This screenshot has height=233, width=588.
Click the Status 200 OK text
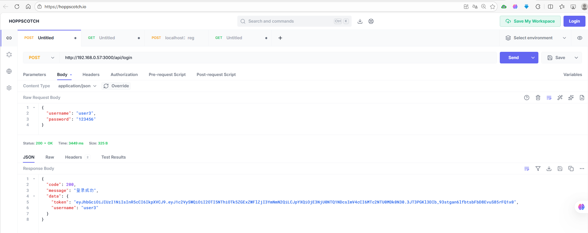(38, 143)
